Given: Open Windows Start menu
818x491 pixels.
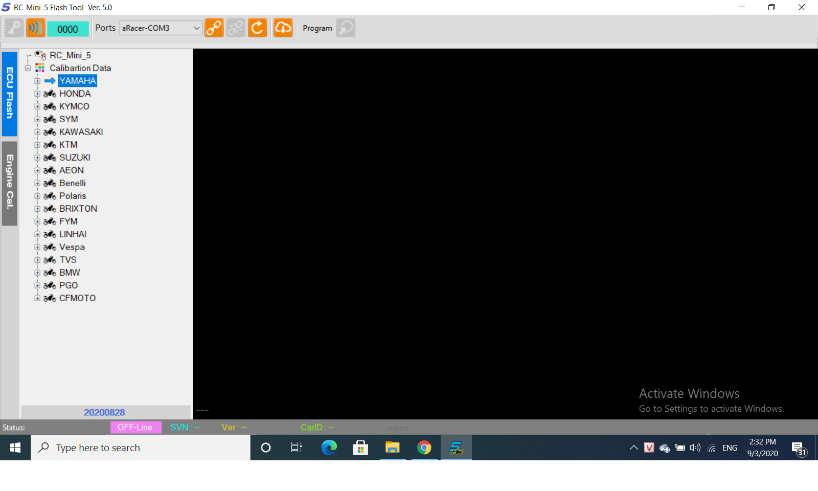Looking at the screenshot, I should click(15, 448).
